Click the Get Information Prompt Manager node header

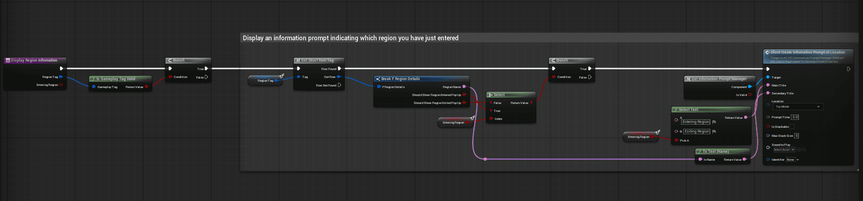719,78
